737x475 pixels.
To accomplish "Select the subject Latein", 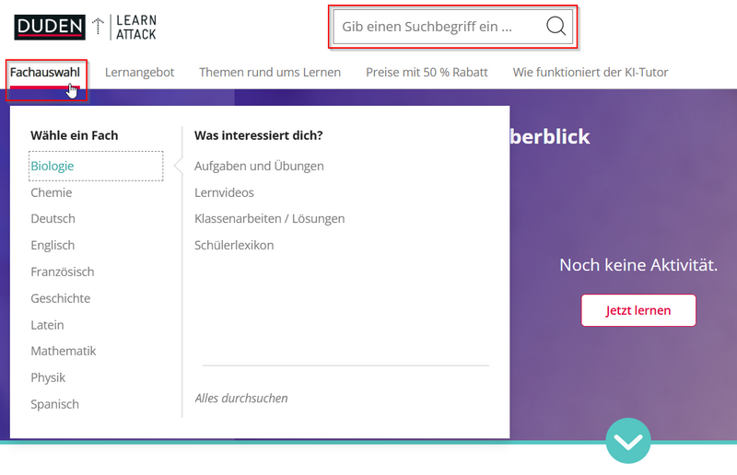I will click(x=48, y=325).
